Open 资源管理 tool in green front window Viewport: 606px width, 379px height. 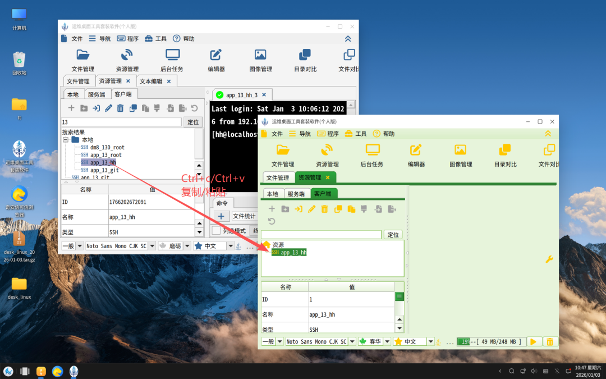(x=327, y=156)
